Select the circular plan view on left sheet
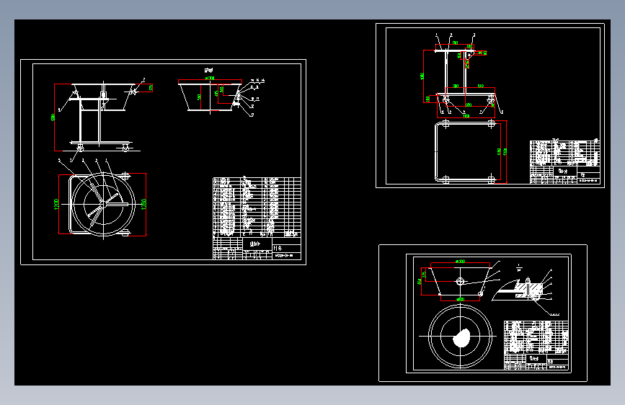This screenshot has width=625, height=405. click(103, 205)
